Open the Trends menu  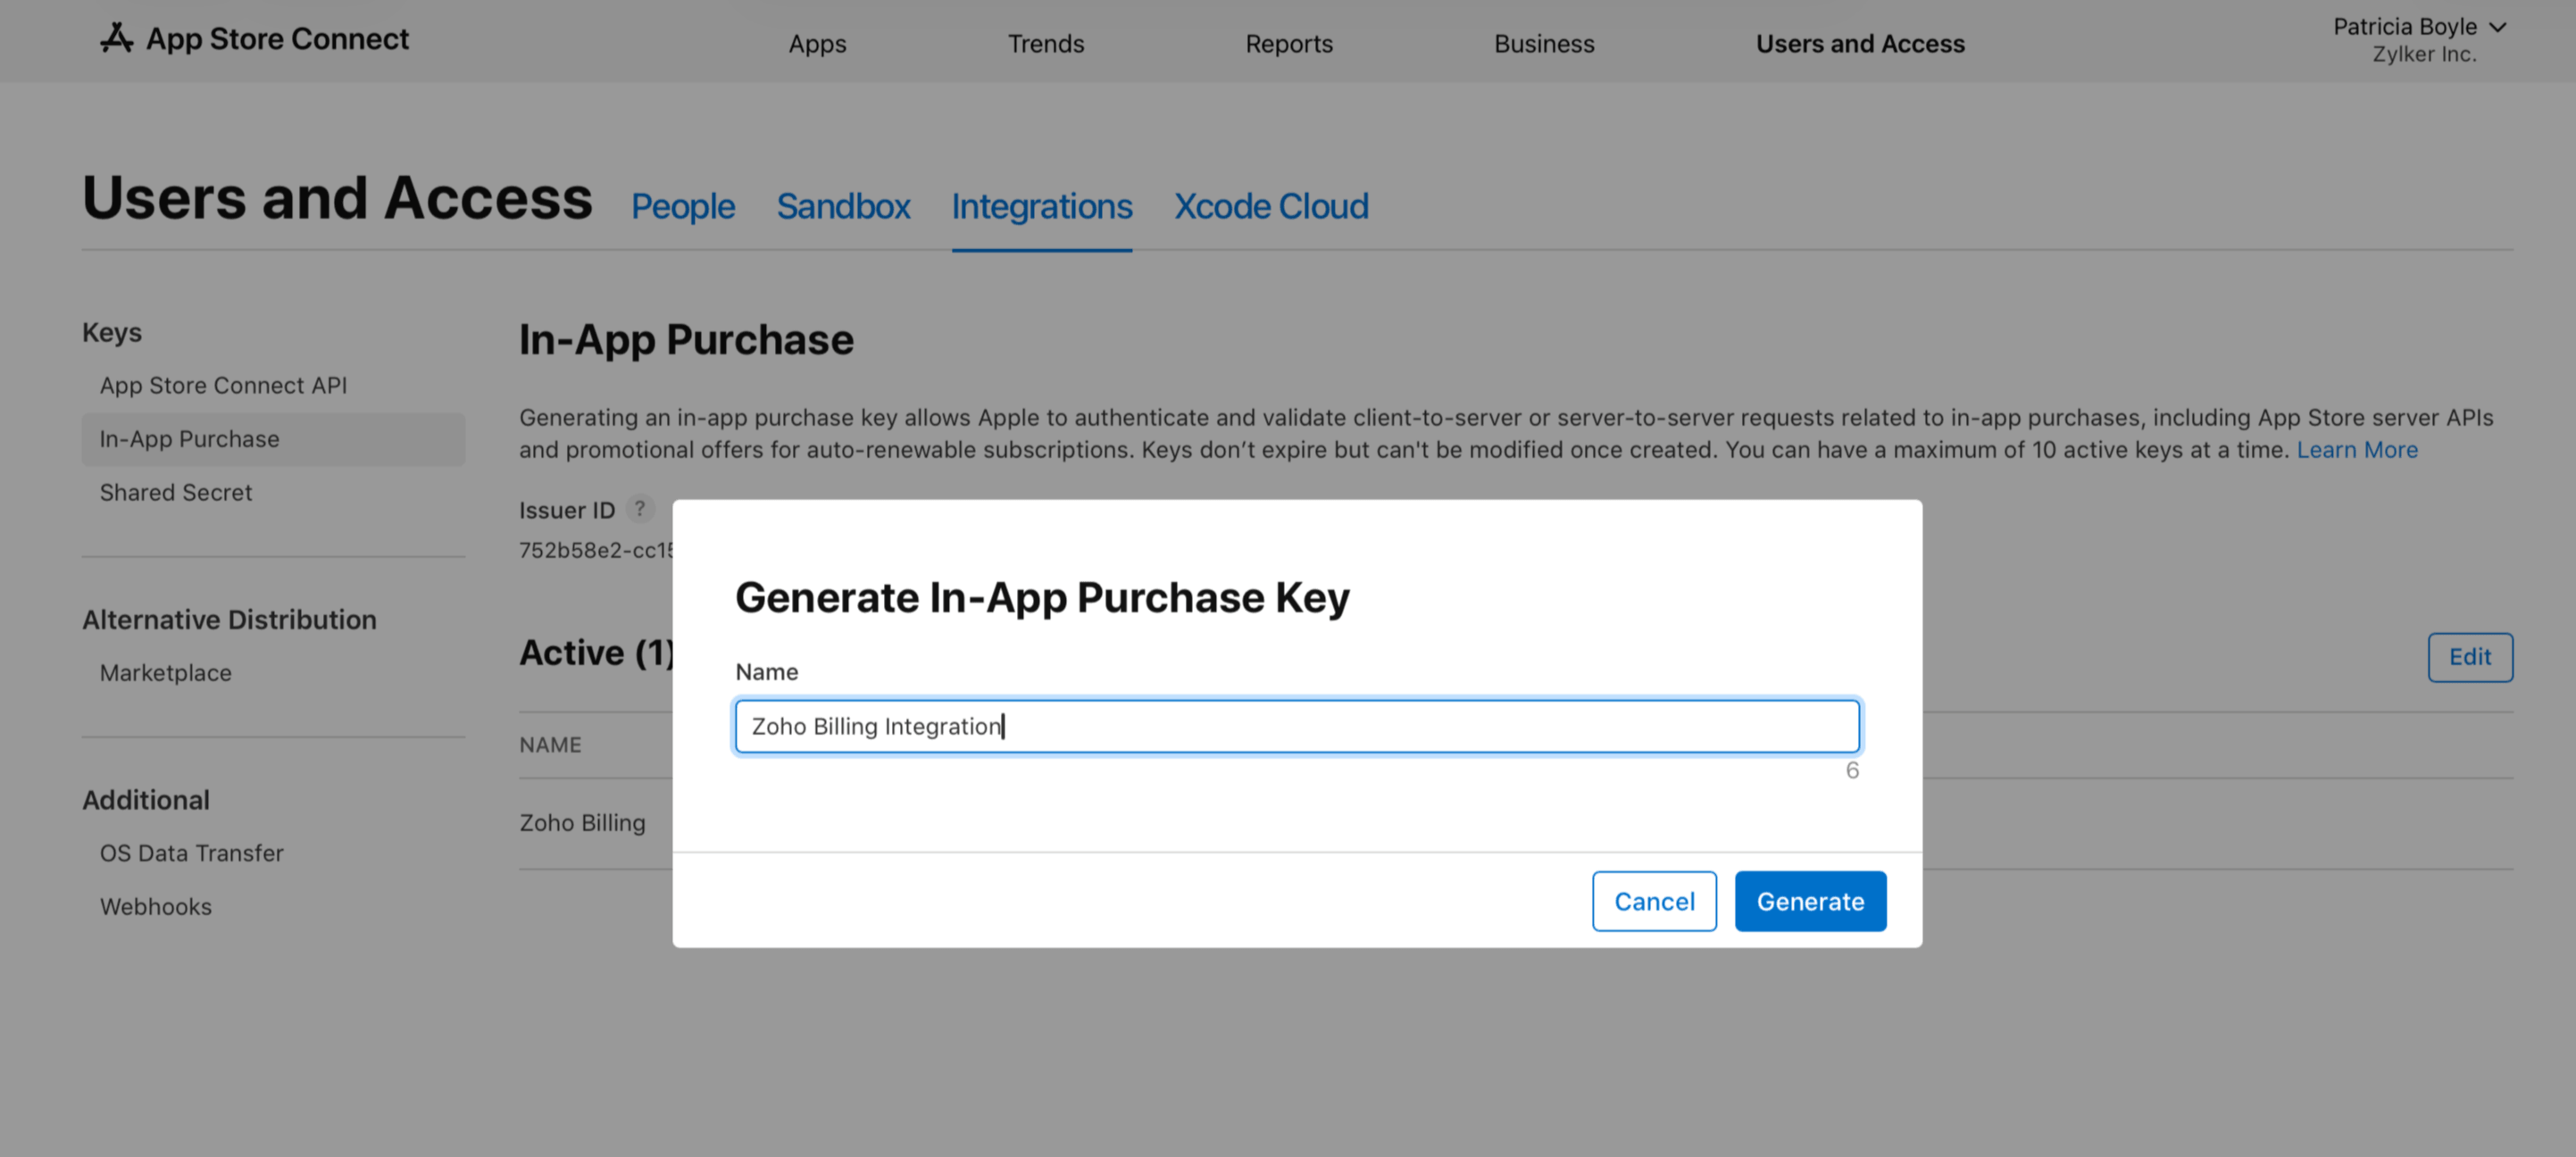click(x=1045, y=44)
